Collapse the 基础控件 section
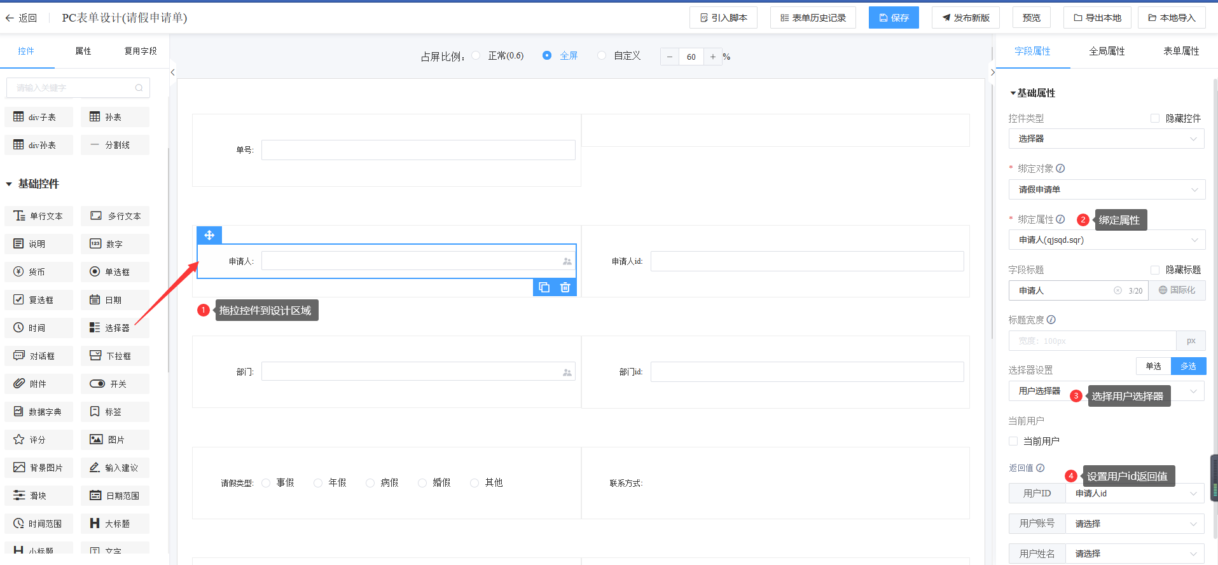 pos(9,184)
